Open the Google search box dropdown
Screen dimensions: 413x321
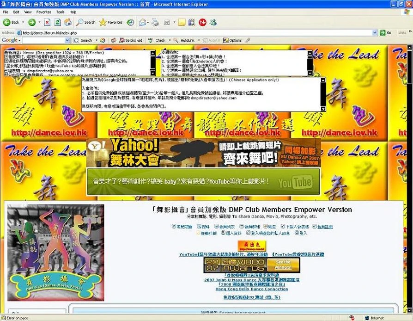click(x=67, y=40)
